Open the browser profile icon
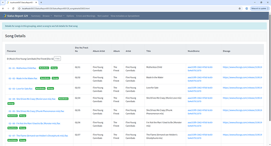 tap(247, 9)
